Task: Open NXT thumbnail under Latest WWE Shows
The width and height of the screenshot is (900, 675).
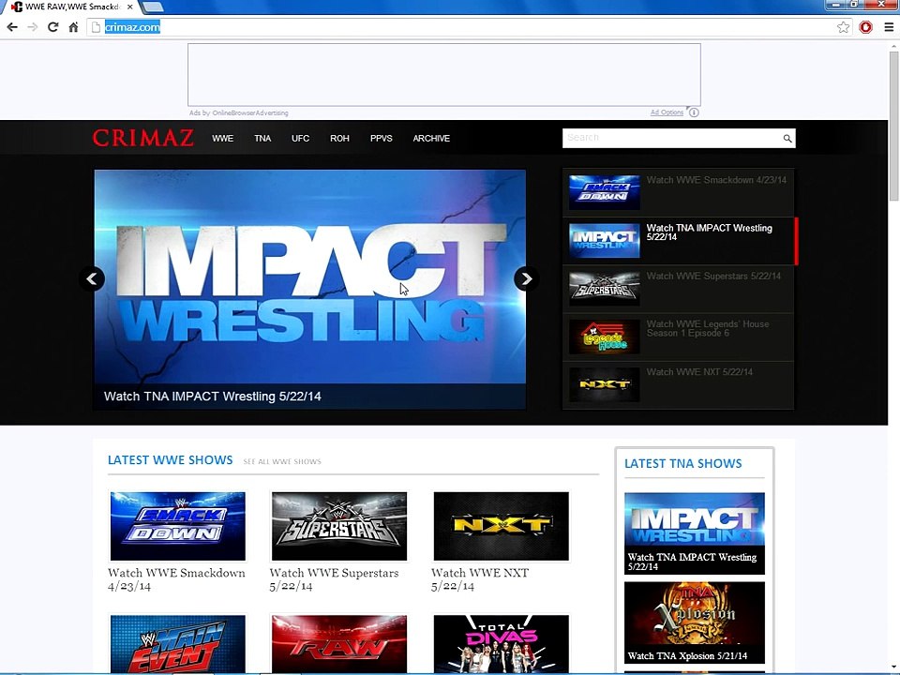Action: (501, 526)
